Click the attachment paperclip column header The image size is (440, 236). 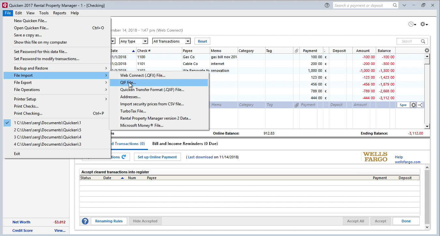coord(296,51)
